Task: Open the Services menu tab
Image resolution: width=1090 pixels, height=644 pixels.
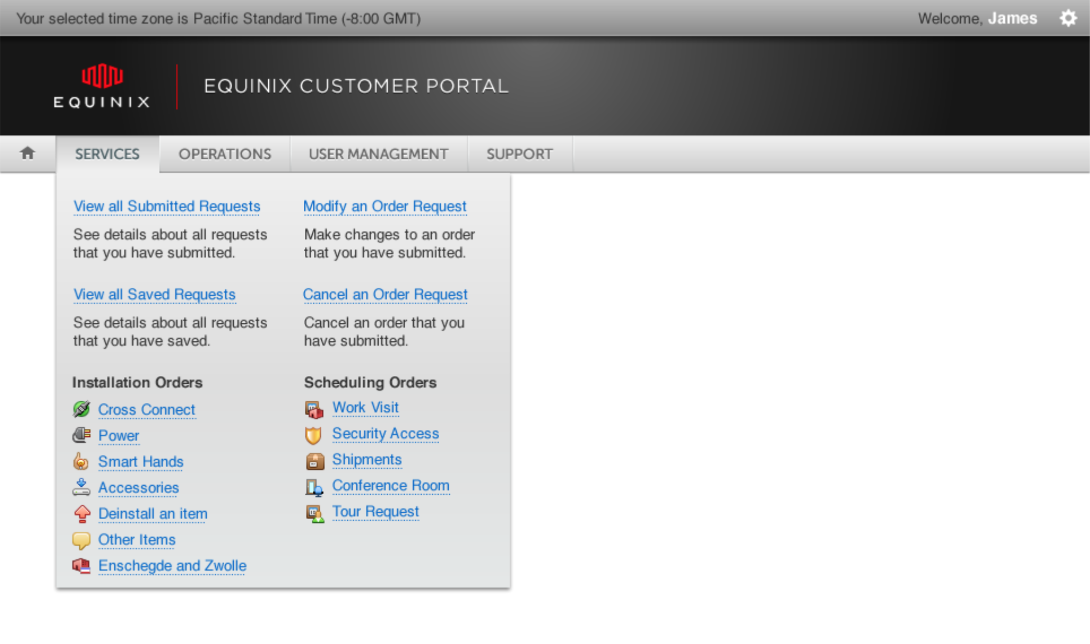Action: (x=107, y=154)
